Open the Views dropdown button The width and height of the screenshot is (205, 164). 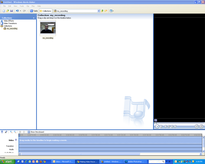pyautogui.click(x=112, y=11)
